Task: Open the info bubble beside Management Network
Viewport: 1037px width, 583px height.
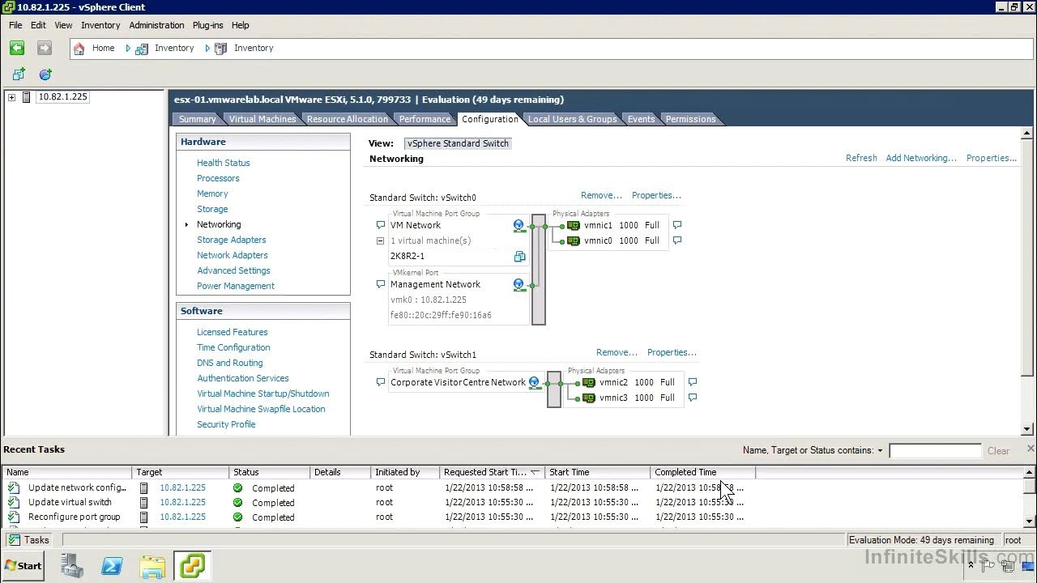Action: tap(381, 284)
